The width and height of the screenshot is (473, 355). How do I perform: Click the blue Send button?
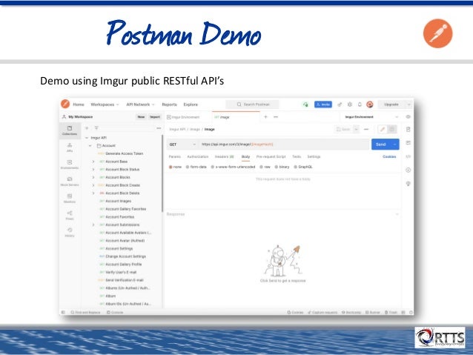[381, 145]
